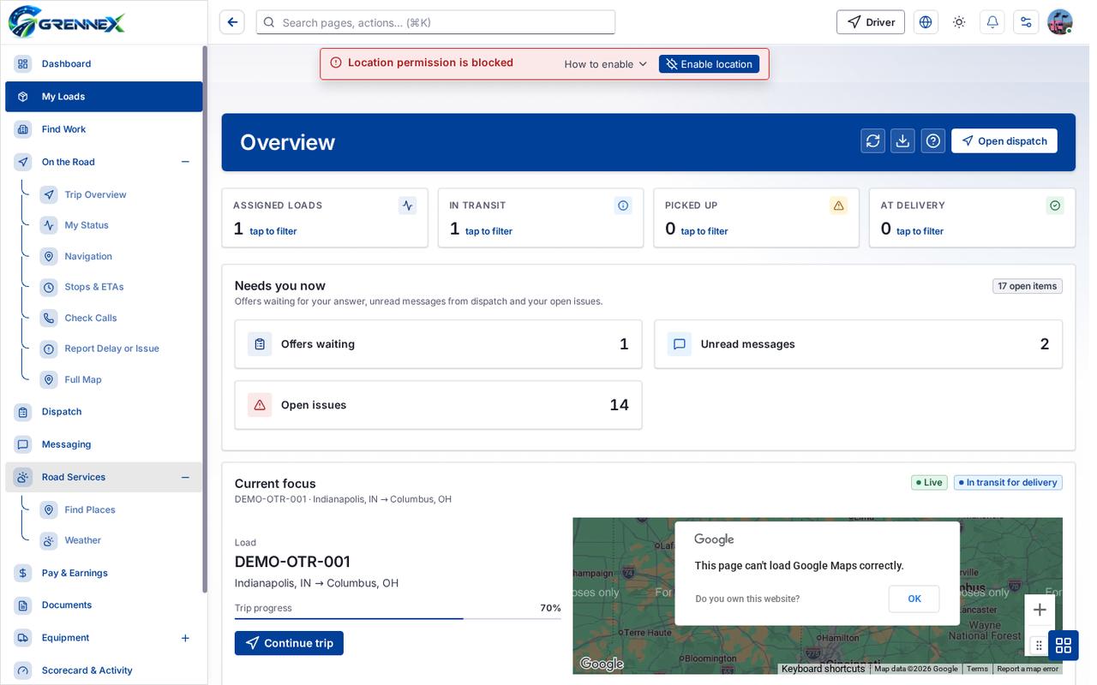The height and width of the screenshot is (685, 1097).
Task: Focus the Search pages, actions field
Action: 435,22
